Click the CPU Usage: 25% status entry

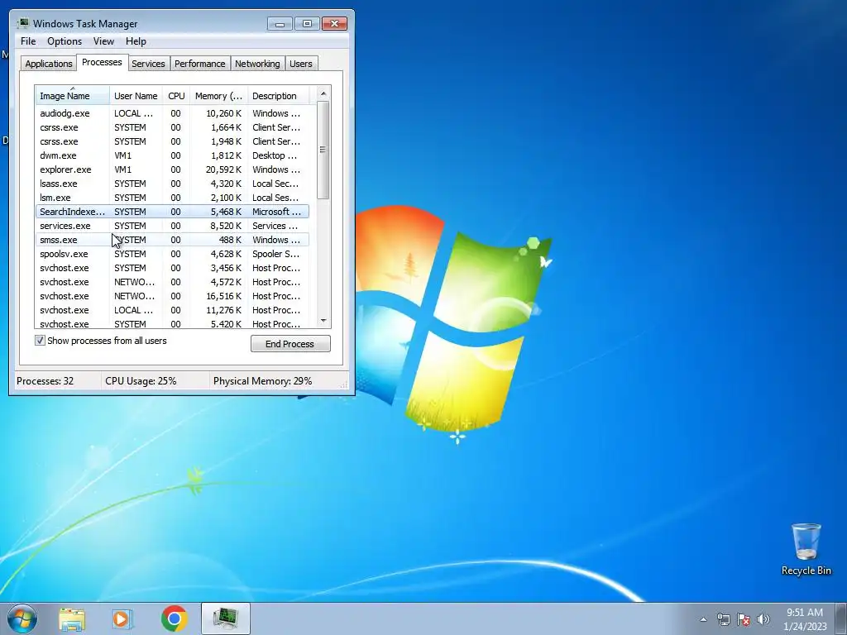click(141, 380)
